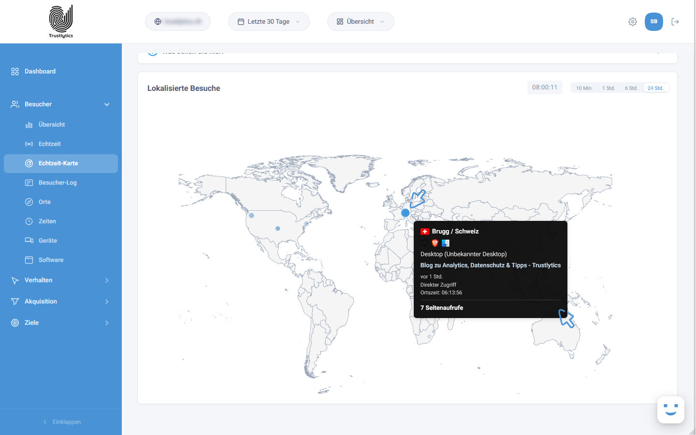This screenshot has height=435, width=696.
Task: Click the Ortszeit: 06:13:56 text
Action: pyautogui.click(x=441, y=292)
